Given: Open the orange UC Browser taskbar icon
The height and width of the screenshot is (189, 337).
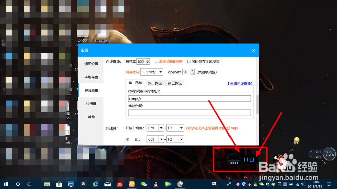Looking at the screenshot, I should tap(131, 184).
